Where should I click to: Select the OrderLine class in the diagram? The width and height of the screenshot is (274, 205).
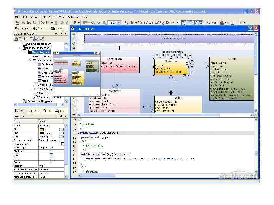tap(171, 67)
